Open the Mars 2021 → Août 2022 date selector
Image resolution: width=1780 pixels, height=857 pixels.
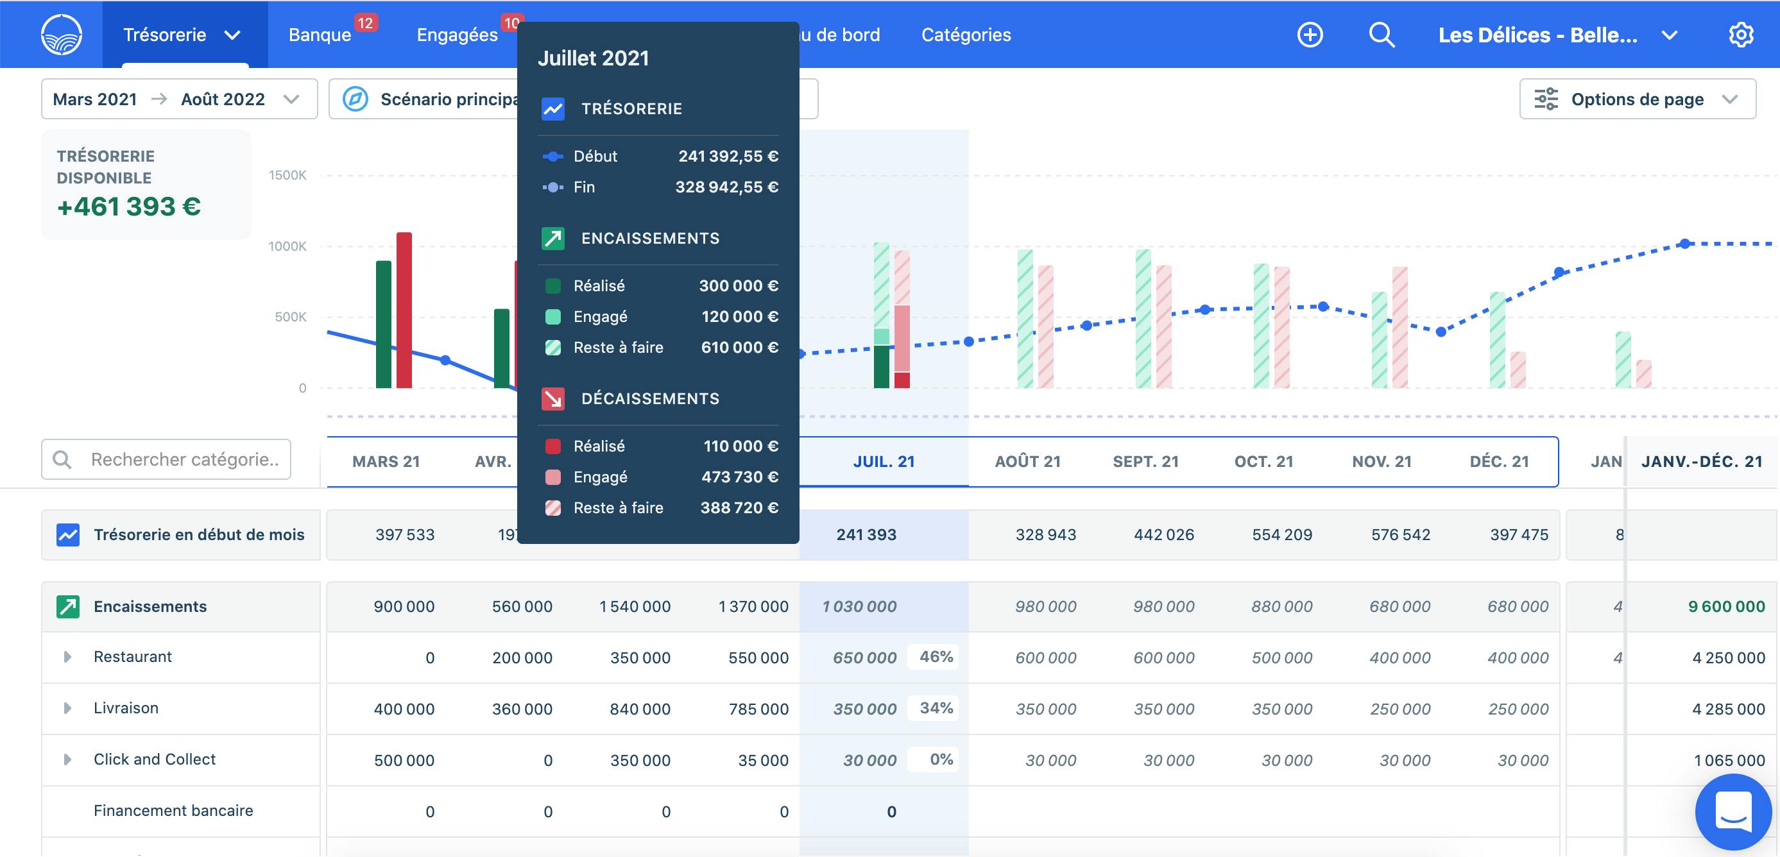point(178,99)
